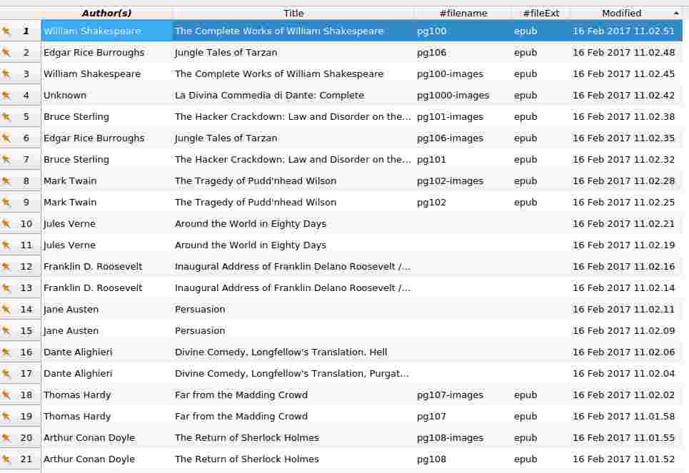Screen dimensions: 689x473
Task: Sort by the #fileExt column header
Action: (541, 13)
